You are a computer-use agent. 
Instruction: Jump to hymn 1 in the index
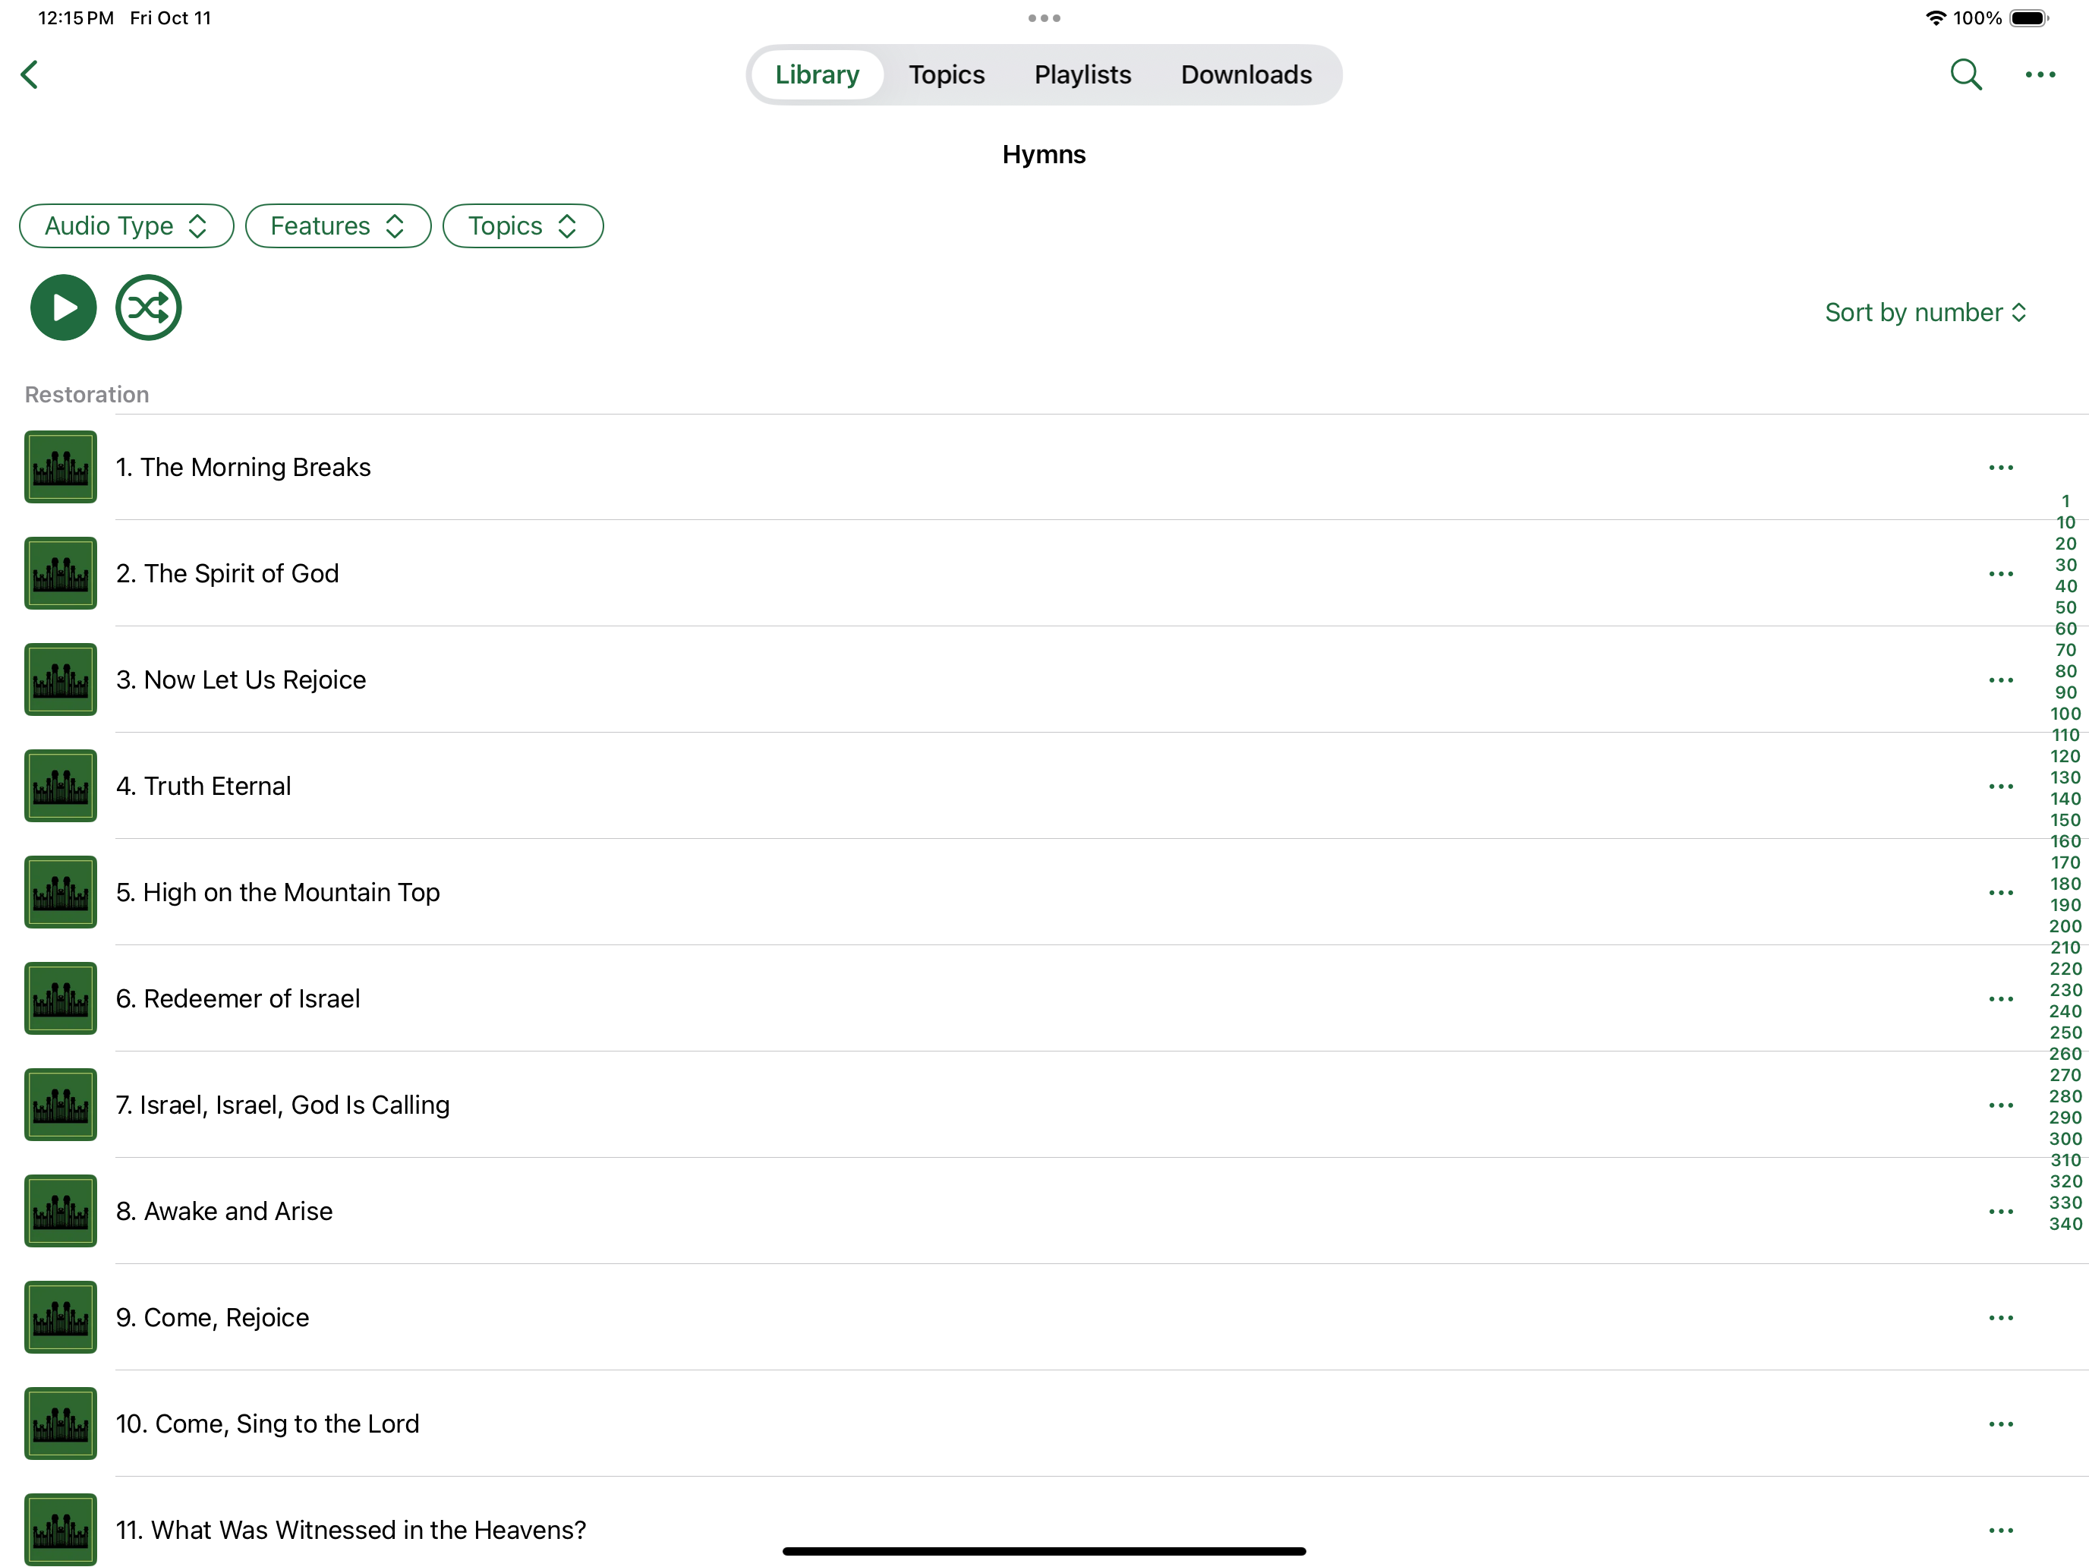click(x=2065, y=502)
